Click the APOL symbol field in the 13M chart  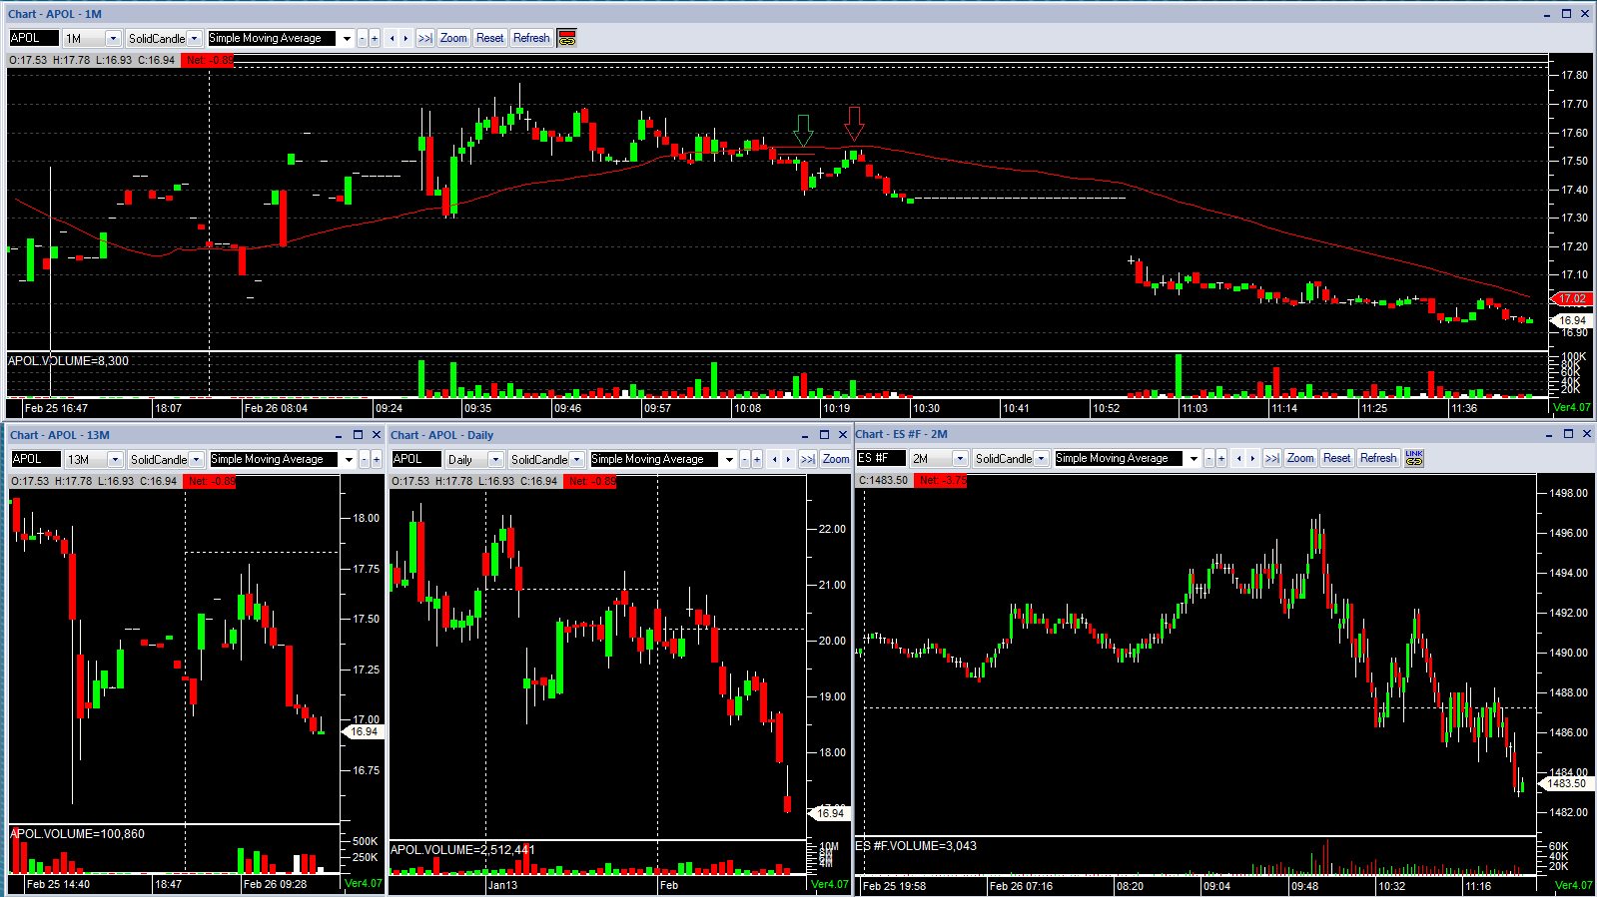coord(36,459)
